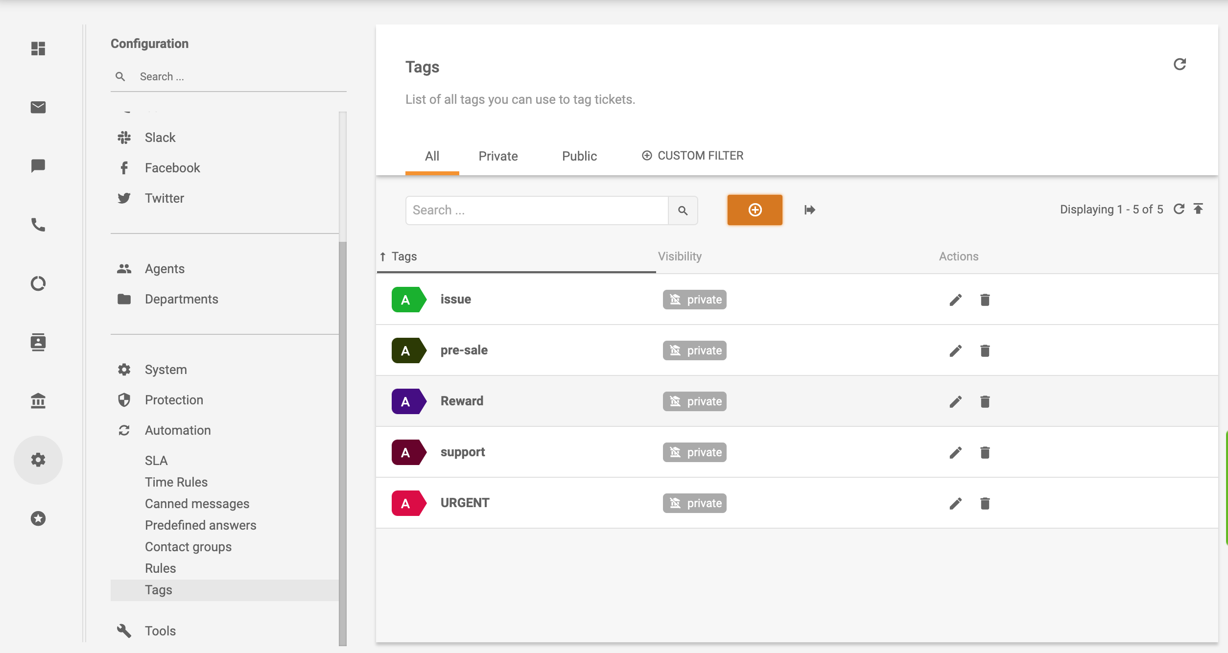
Task: Toggle visibility on issue tag
Action: point(694,299)
